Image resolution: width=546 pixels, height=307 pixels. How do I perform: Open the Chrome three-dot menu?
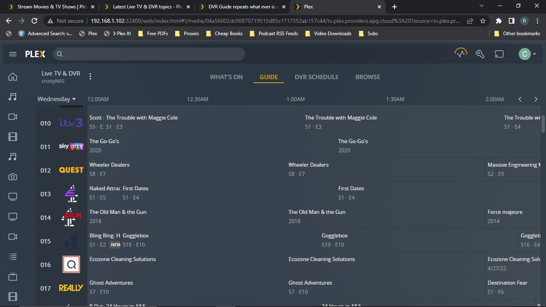pyautogui.click(x=537, y=21)
